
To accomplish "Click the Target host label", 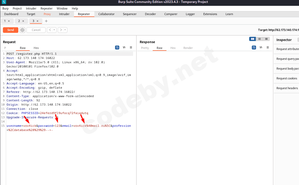I will pyautogui.click(x=278, y=30).
